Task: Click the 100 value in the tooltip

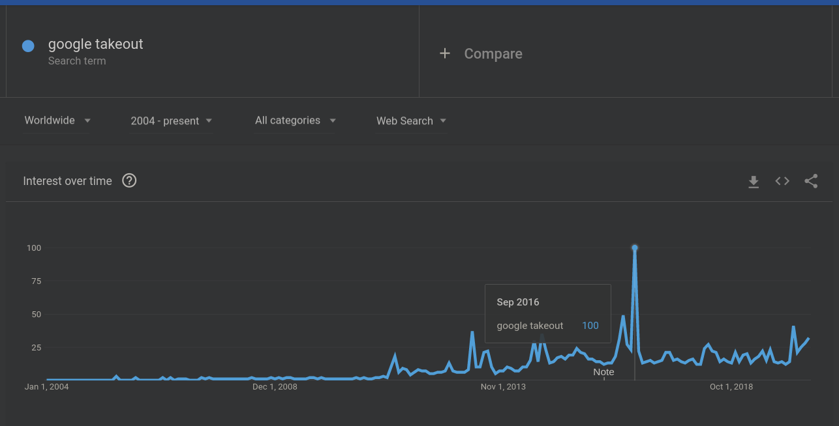Action: coord(590,326)
